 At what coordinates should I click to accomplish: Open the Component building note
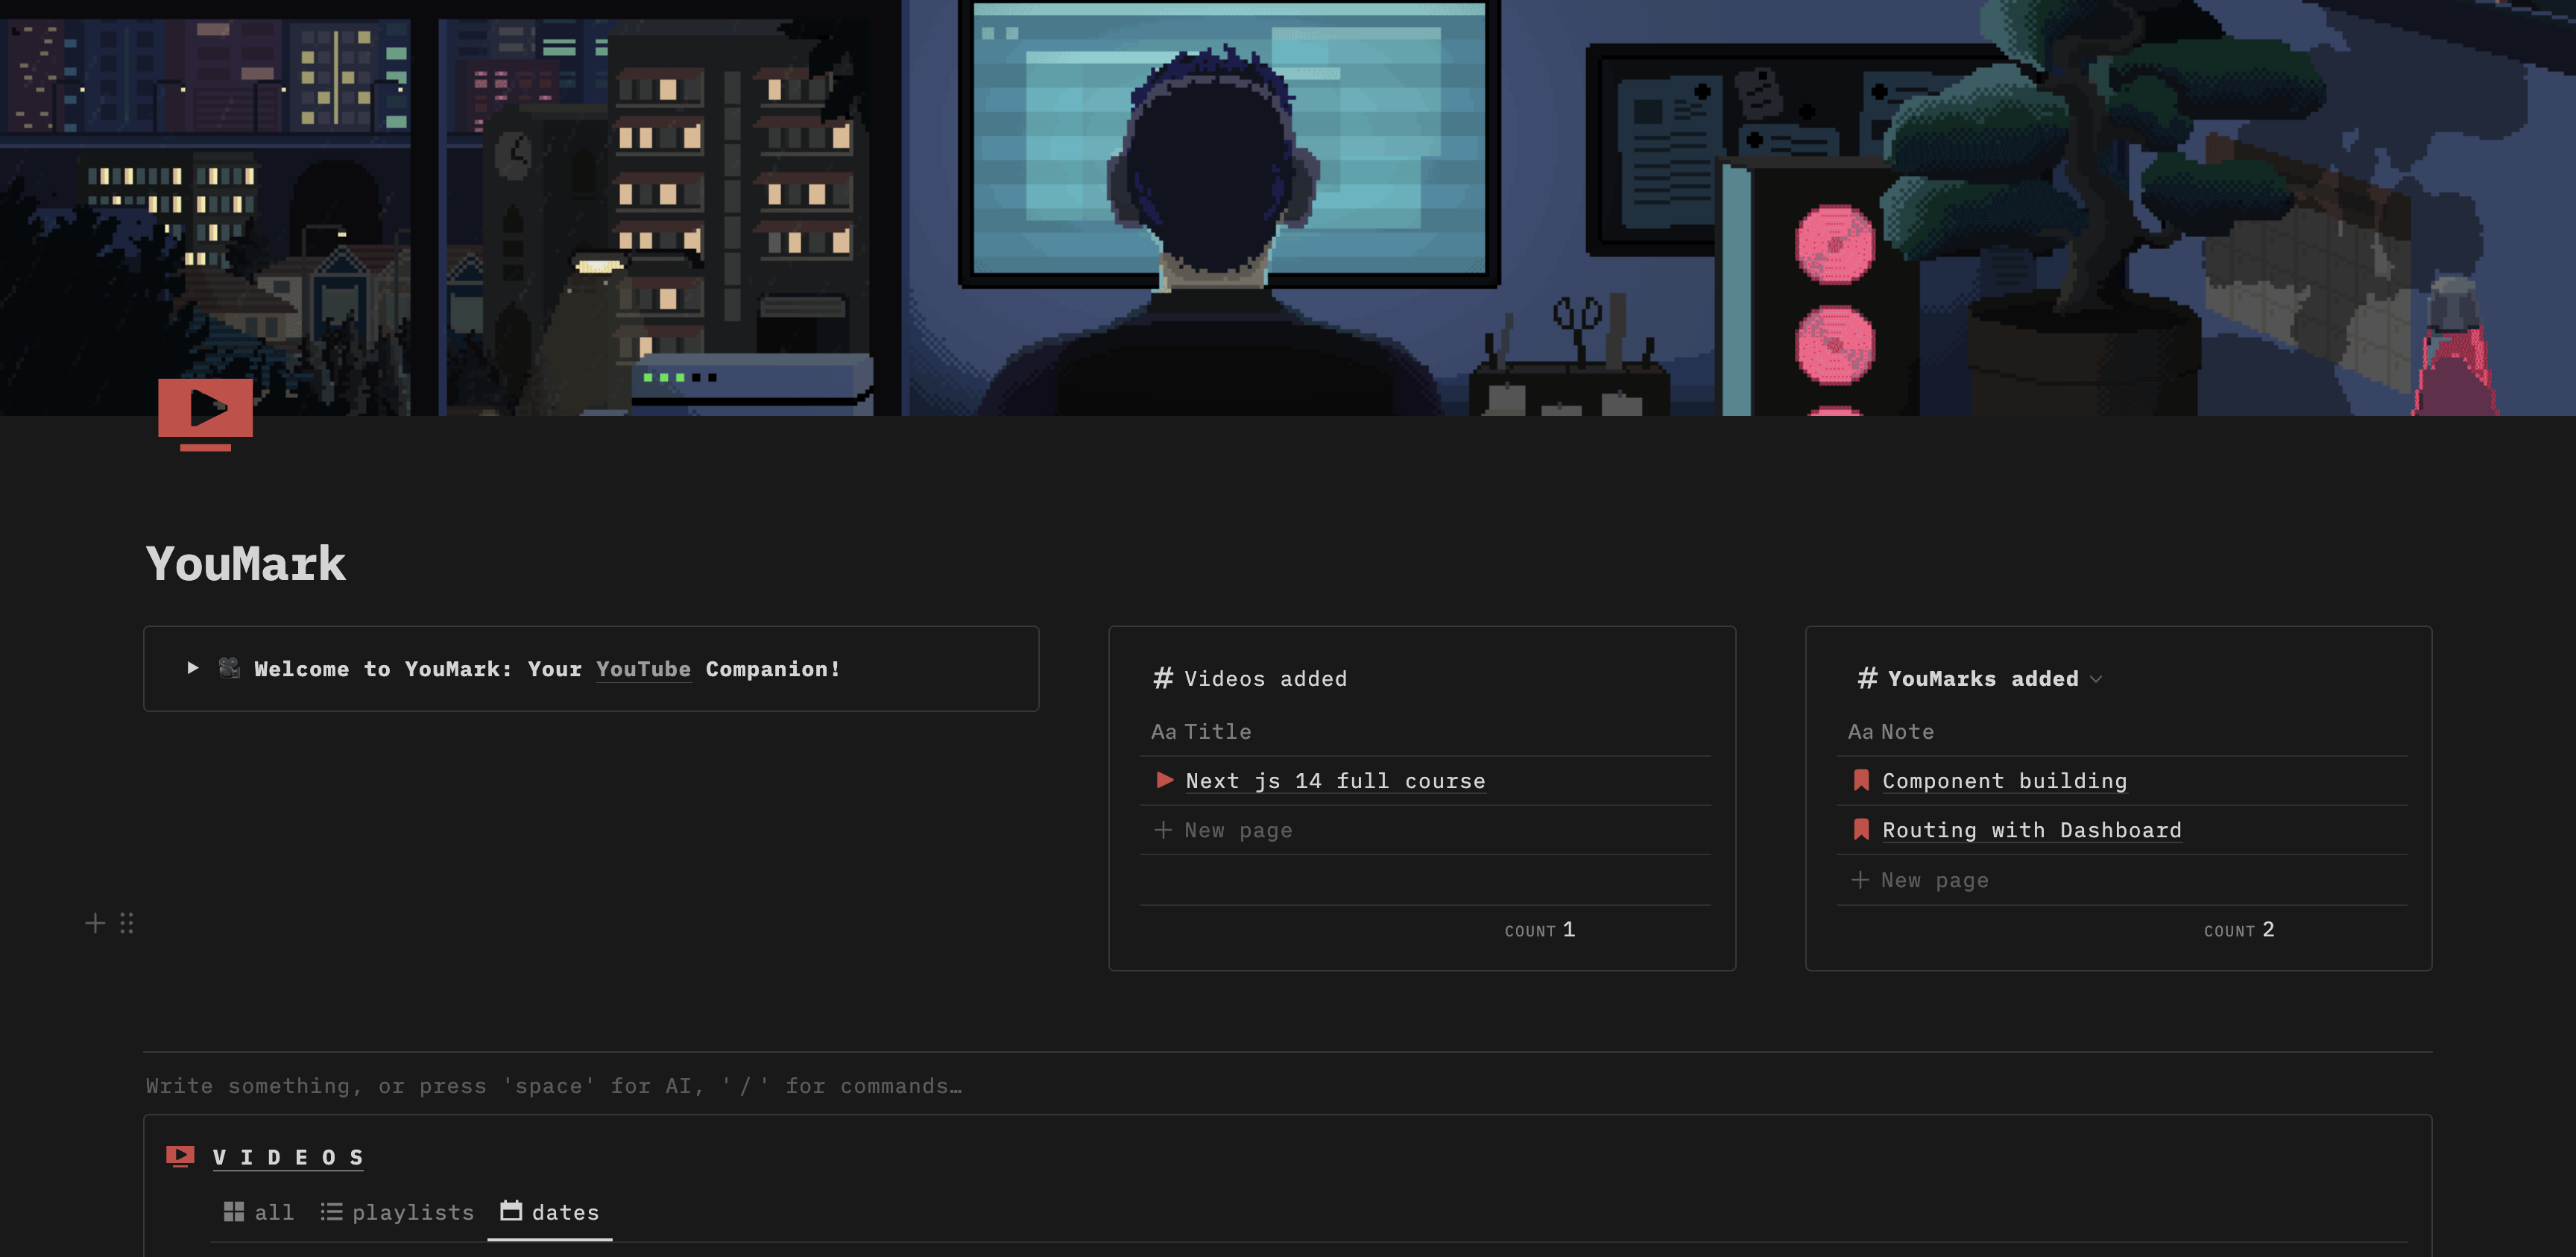[2004, 781]
